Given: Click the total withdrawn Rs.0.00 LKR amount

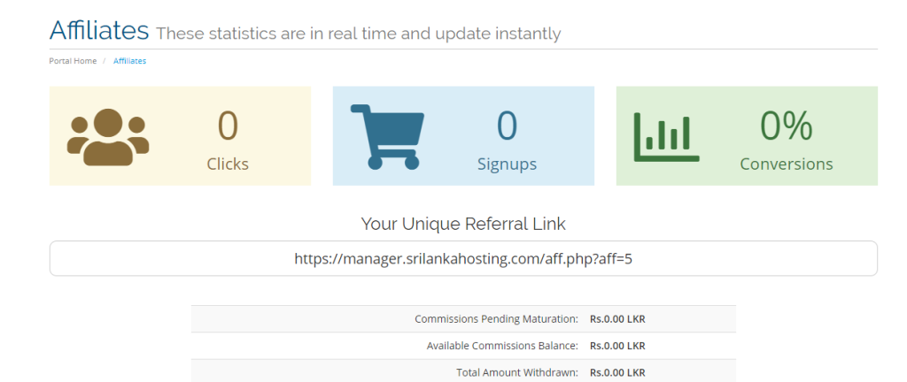Looking at the screenshot, I should pos(617,372).
